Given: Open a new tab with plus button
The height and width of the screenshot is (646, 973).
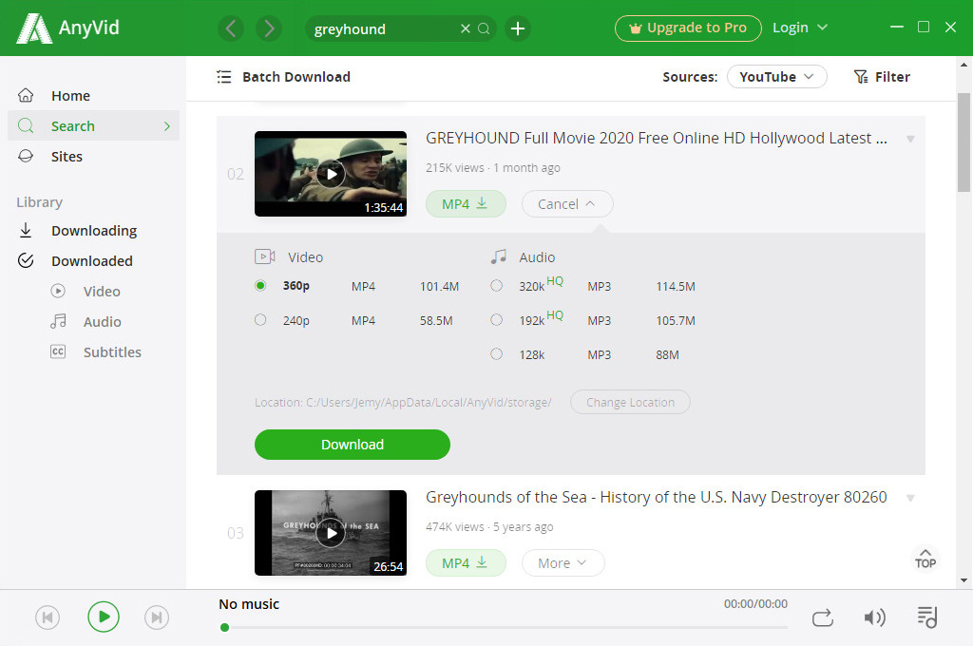Looking at the screenshot, I should [518, 28].
